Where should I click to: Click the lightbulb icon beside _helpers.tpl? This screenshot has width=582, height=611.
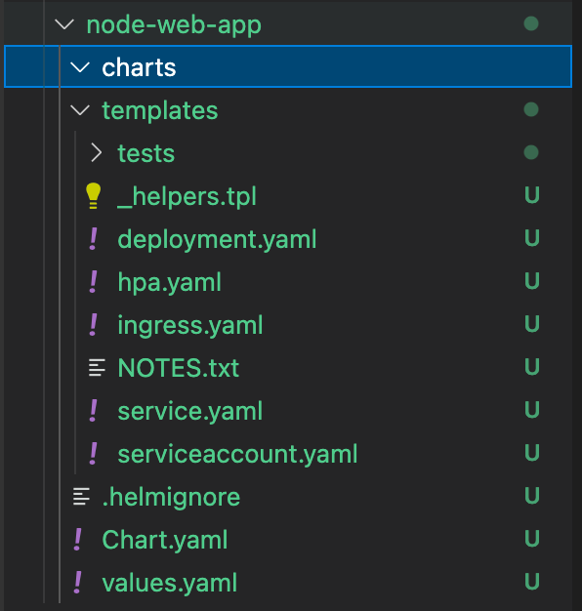click(93, 195)
